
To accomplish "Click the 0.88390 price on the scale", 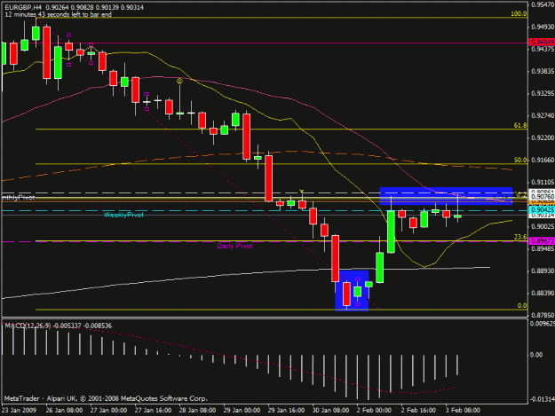I will tap(543, 294).
